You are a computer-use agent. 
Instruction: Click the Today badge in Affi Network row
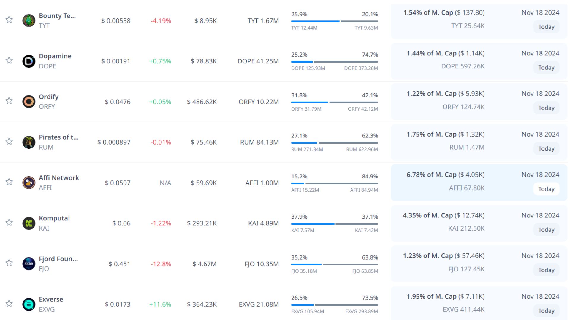546,189
